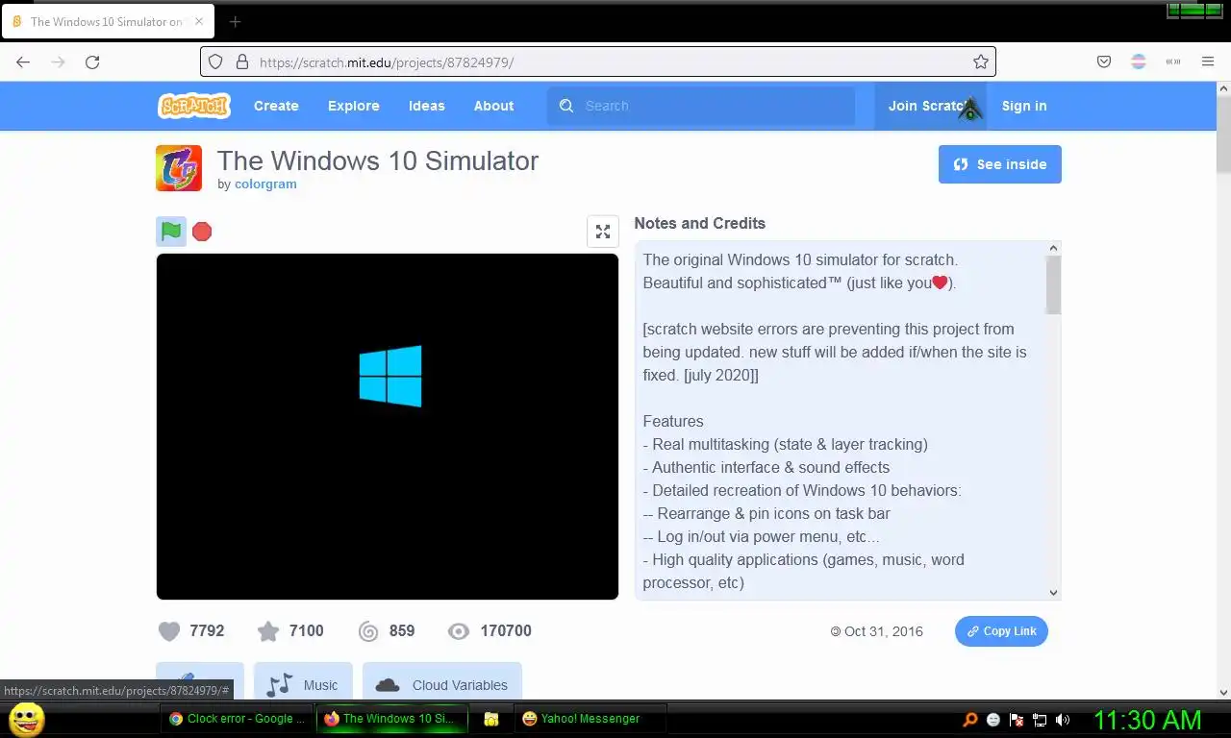
Task: Click the Windows logo in the project stage
Action: coord(390,376)
